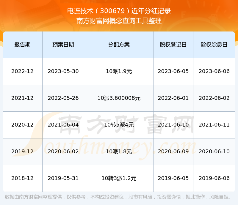This screenshot has width=238, height=205.
Task: Click ex-dividend date 2023-06-06
Action: (x=214, y=71)
